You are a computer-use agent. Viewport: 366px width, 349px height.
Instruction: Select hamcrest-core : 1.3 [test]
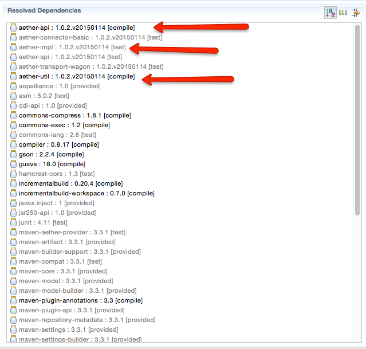pyautogui.click(x=57, y=174)
